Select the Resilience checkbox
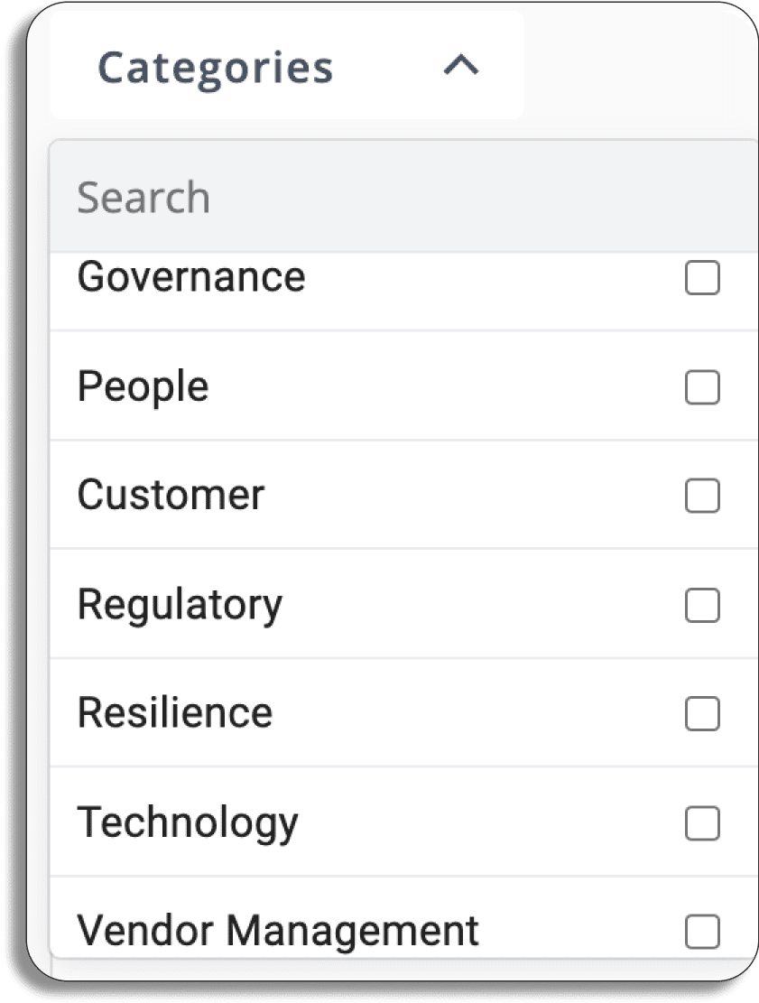The height and width of the screenshot is (1003, 759). click(x=702, y=714)
